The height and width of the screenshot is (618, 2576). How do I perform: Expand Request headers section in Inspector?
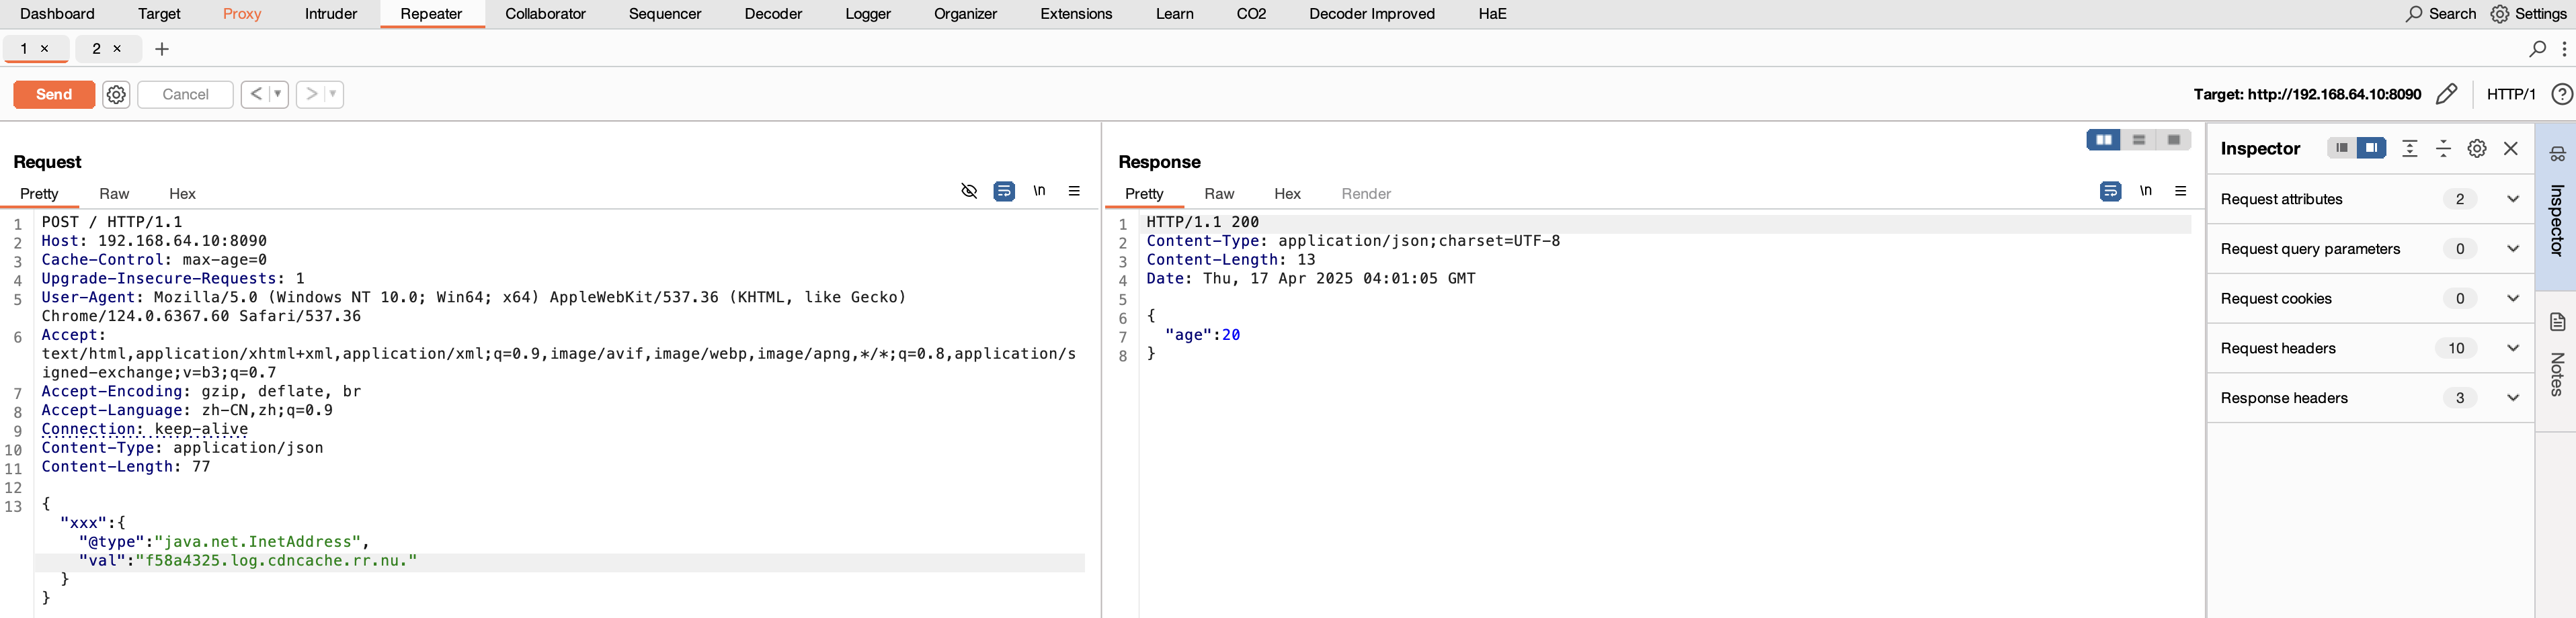pos(2512,348)
